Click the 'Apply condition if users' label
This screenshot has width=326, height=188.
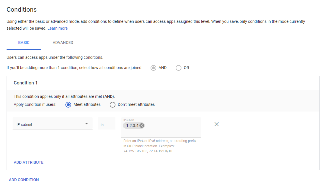(35, 104)
